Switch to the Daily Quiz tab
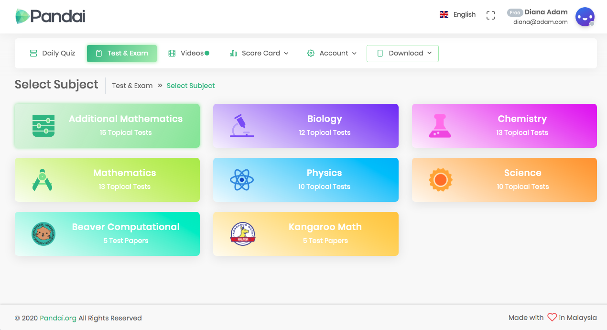Image resolution: width=607 pixels, height=330 pixels. pyautogui.click(x=52, y=53)
